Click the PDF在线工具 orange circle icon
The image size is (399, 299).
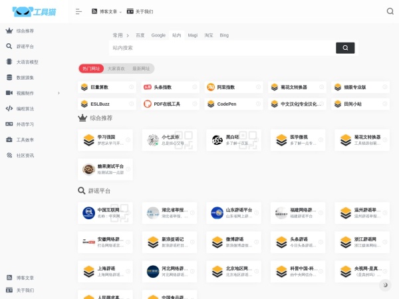click(148, 104)
